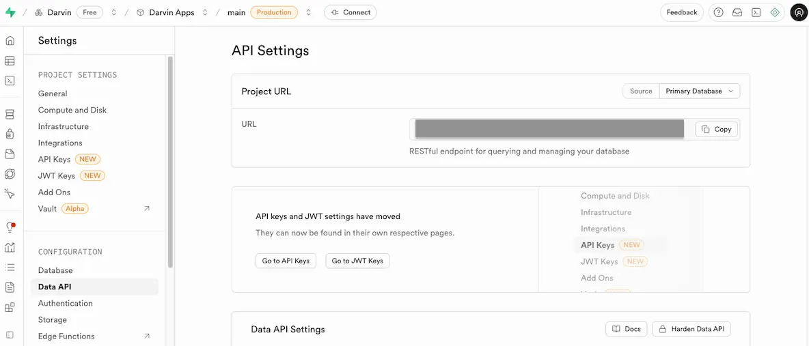
Task: Click the main branch breadcrumb
Action: 236,12
